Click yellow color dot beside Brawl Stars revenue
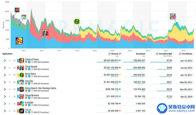The width and height of the screenshot is (196, 115). pos(120,75)
